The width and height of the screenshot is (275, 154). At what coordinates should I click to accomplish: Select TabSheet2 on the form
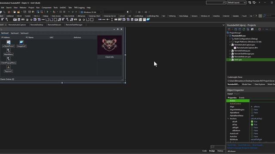[15, 33]
